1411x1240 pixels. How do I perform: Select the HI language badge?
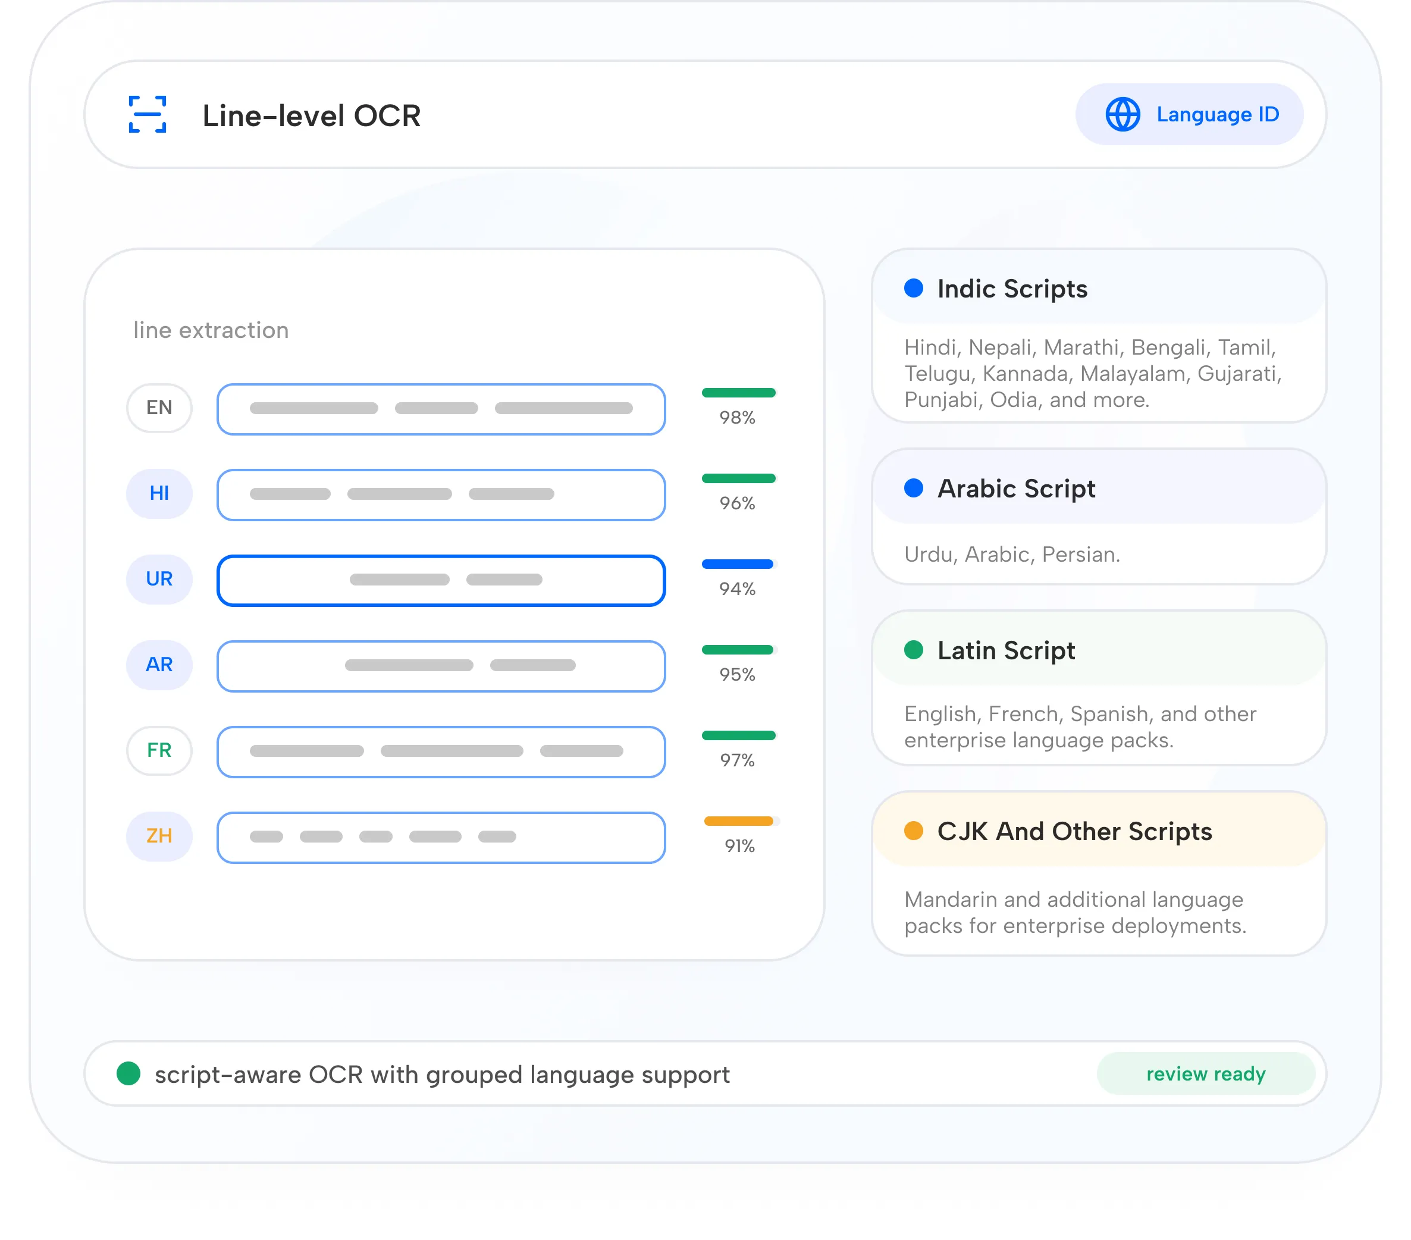point(159,494)
